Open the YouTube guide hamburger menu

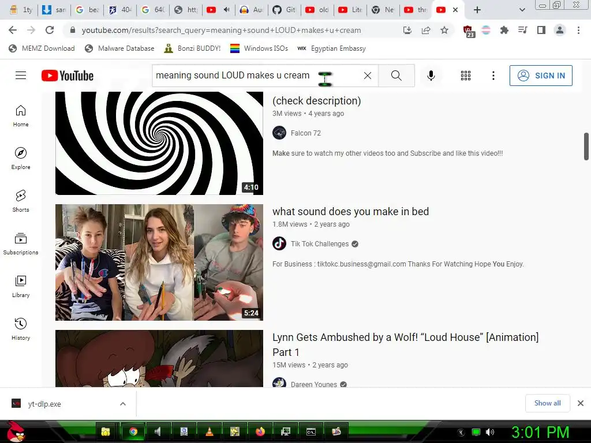tap(21, 76)
